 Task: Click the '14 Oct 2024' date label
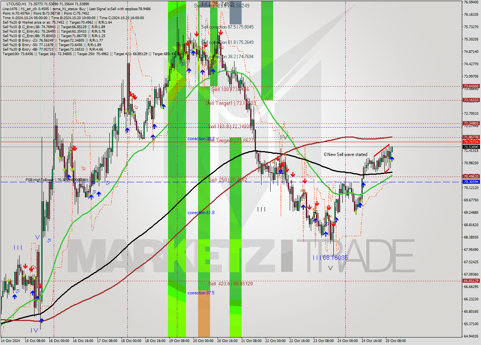click(x=10, y=341)
